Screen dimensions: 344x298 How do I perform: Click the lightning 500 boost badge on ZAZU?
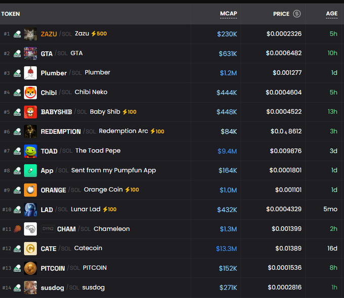99,33
